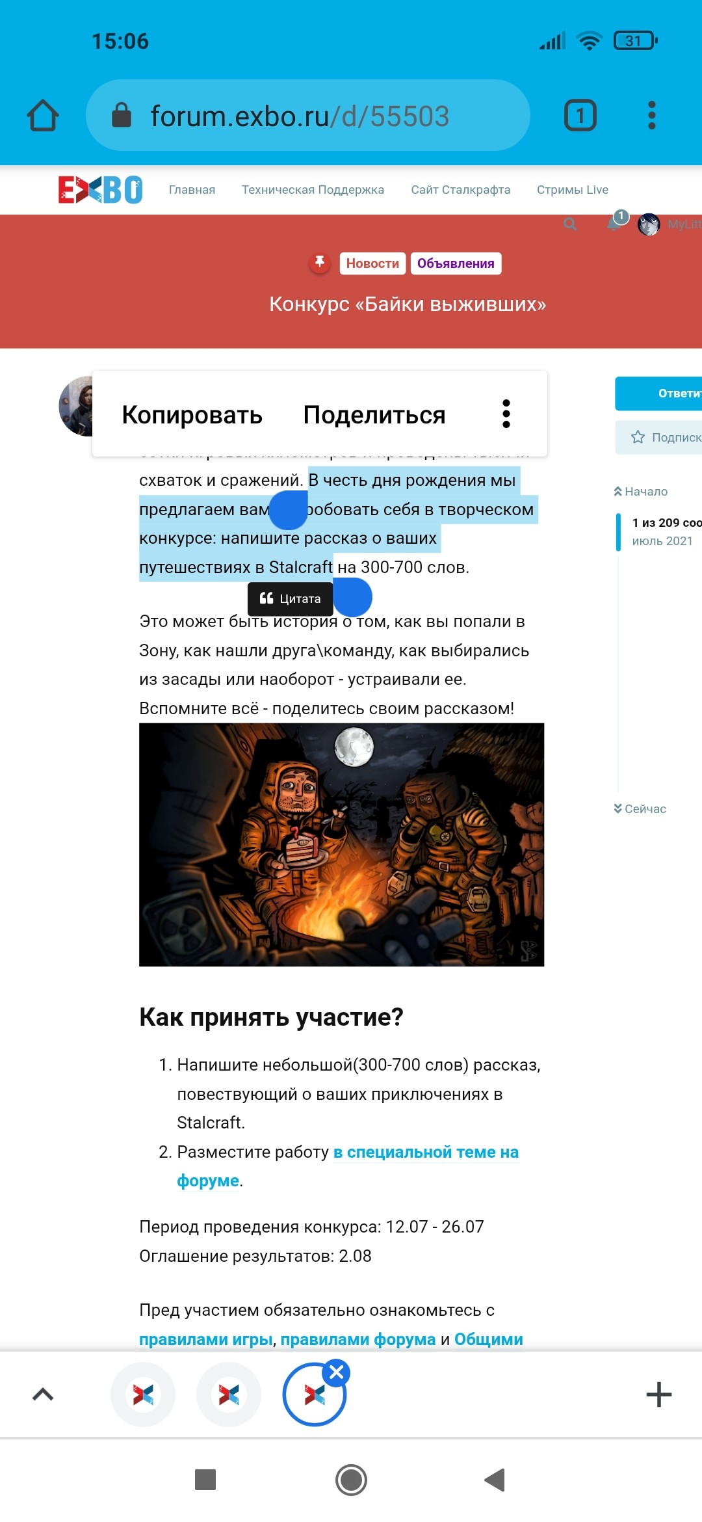702x1522 pixels.
Task: Open the user avatar profile menu
Action: [649, 224]
